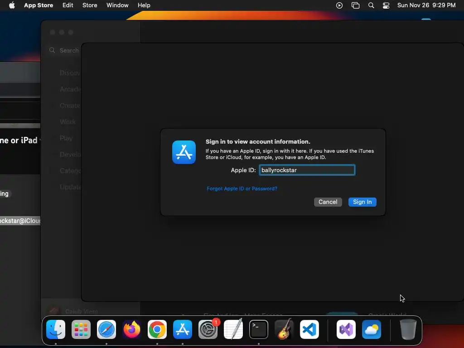This screenshot has height=348, width=464.
Task: Open TextEdit from the Dock
Action: 233,329
